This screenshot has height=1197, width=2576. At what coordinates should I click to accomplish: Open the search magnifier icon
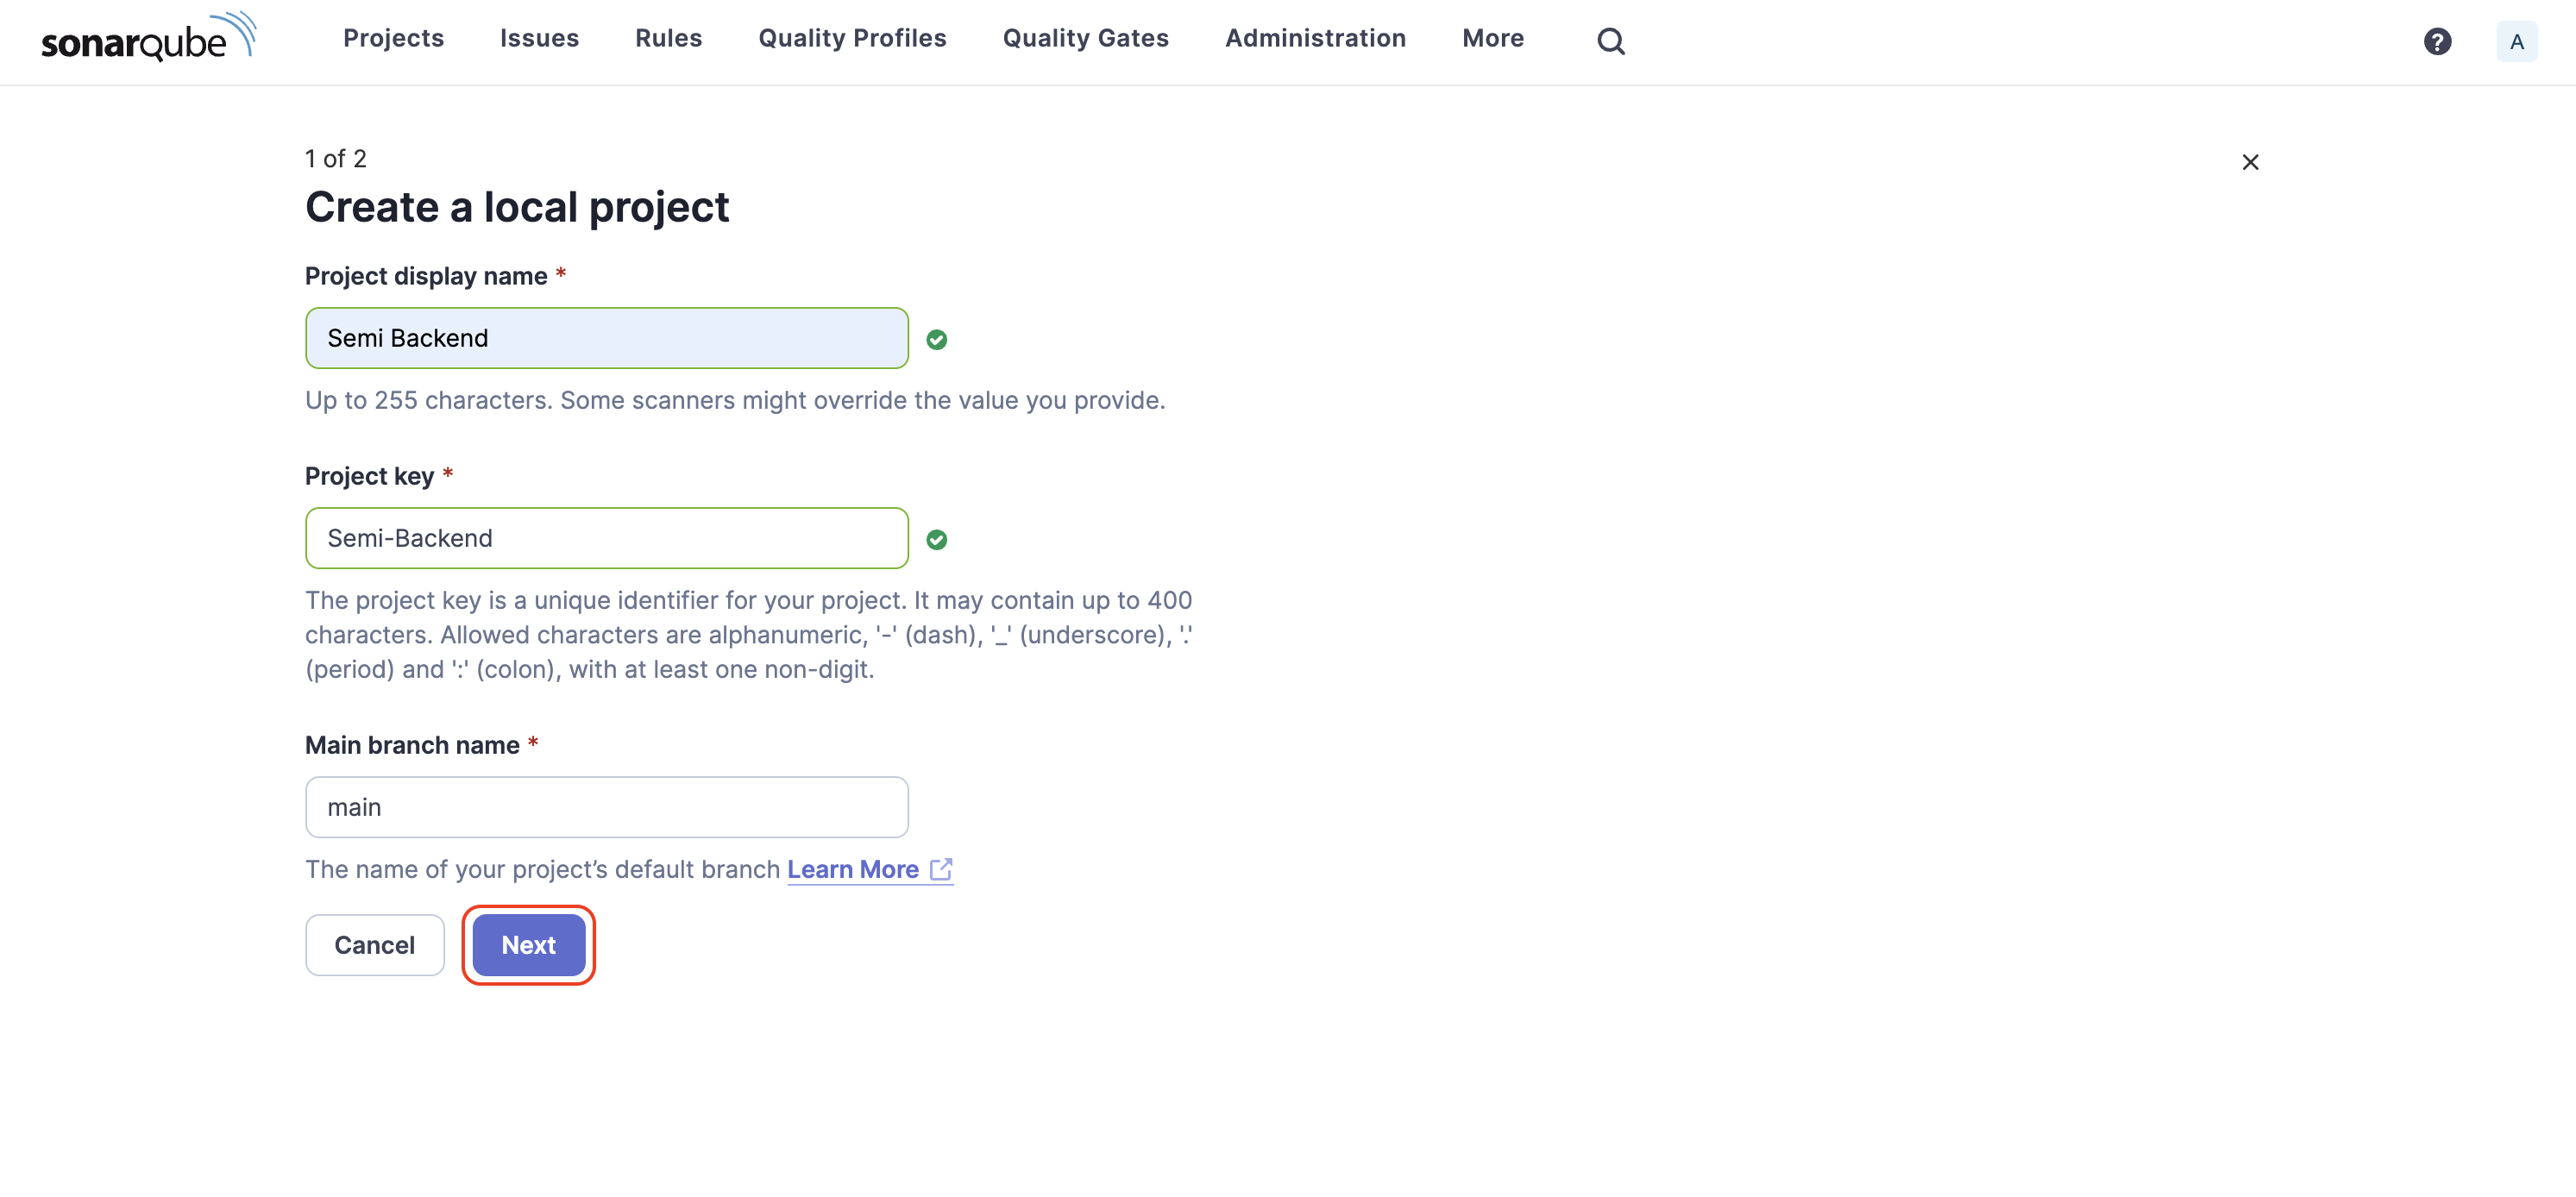[x=1610, y=41]
